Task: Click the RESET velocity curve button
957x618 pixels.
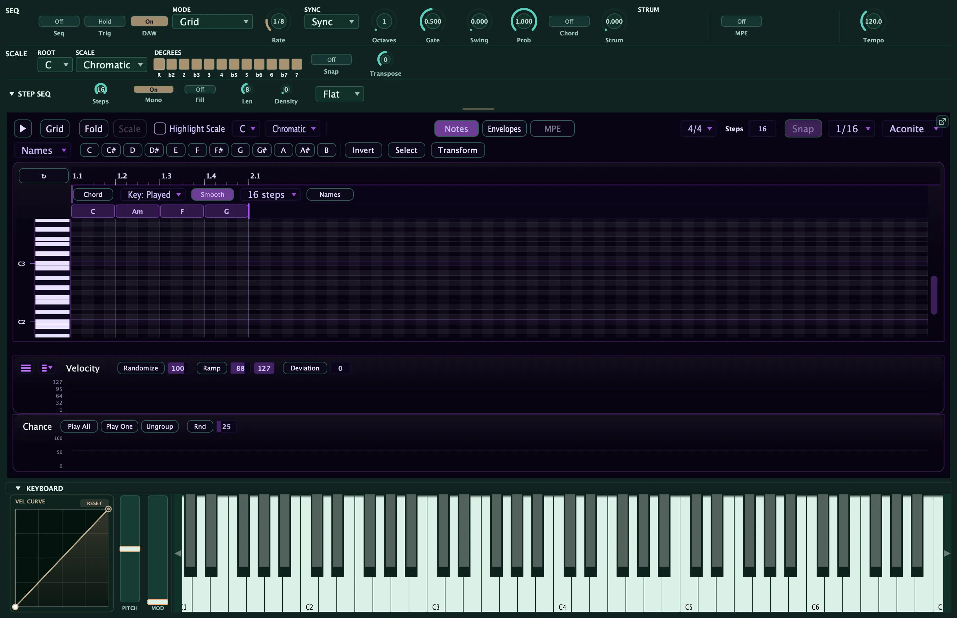Action: 95,503
